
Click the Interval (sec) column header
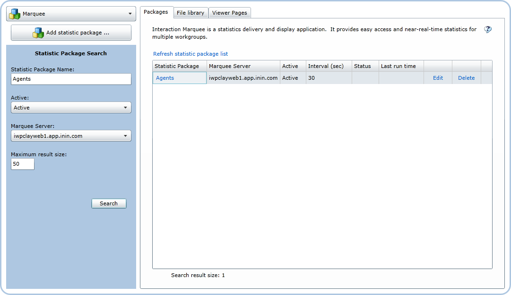329,66
